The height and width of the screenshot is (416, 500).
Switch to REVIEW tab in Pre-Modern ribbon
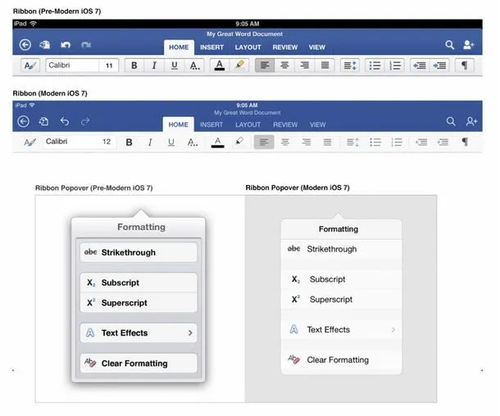click(x=285, y=47)
